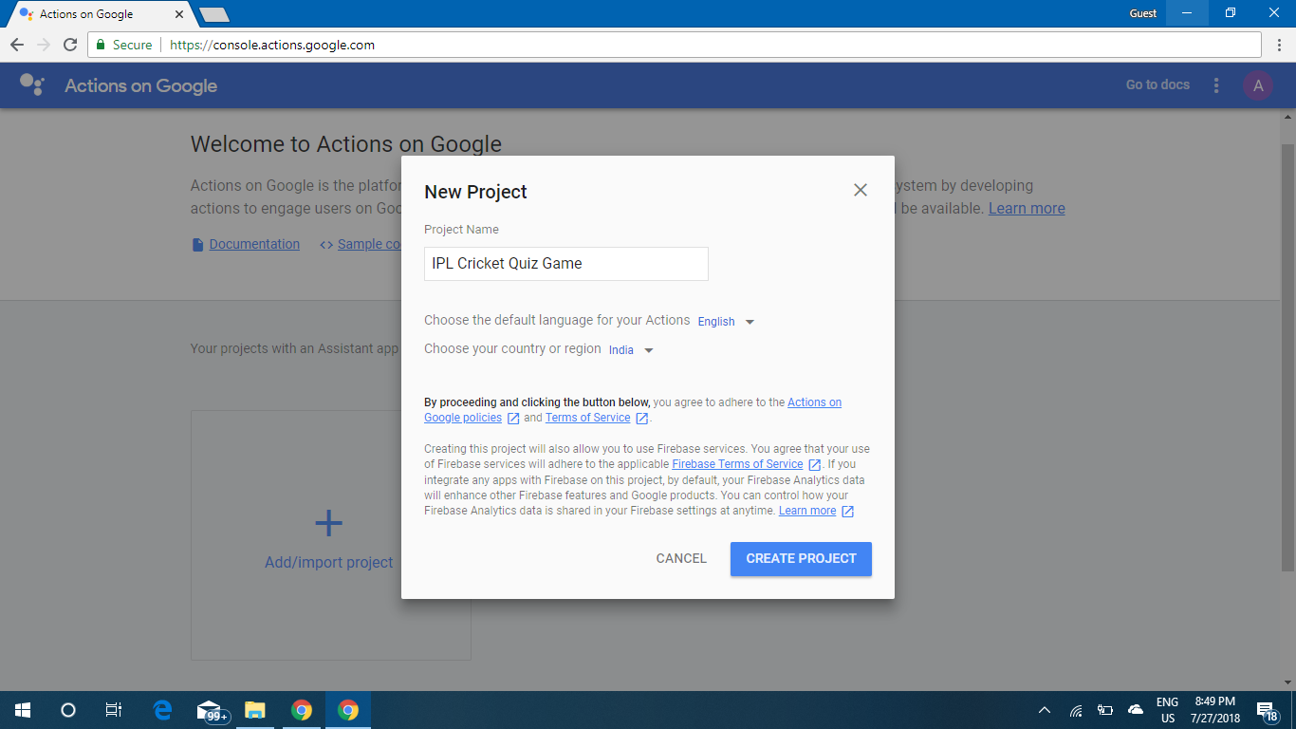Viewport: 1296px width, 729px height.
Task: Open Chrome menu three dots
Action: pos(1278,45)
